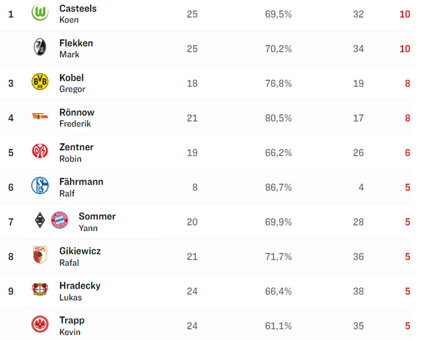Click the Borussia Dortmund BVB logo

coord(40,82)
